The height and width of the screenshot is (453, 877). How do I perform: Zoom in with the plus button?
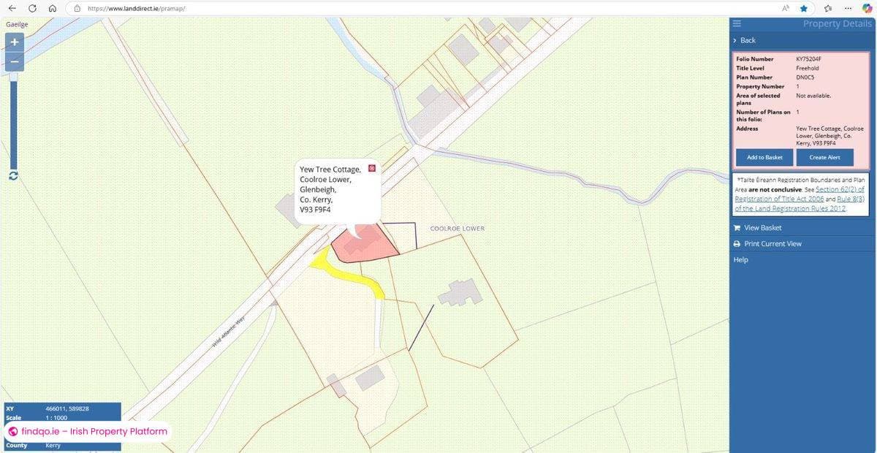[x=15, y=42]
